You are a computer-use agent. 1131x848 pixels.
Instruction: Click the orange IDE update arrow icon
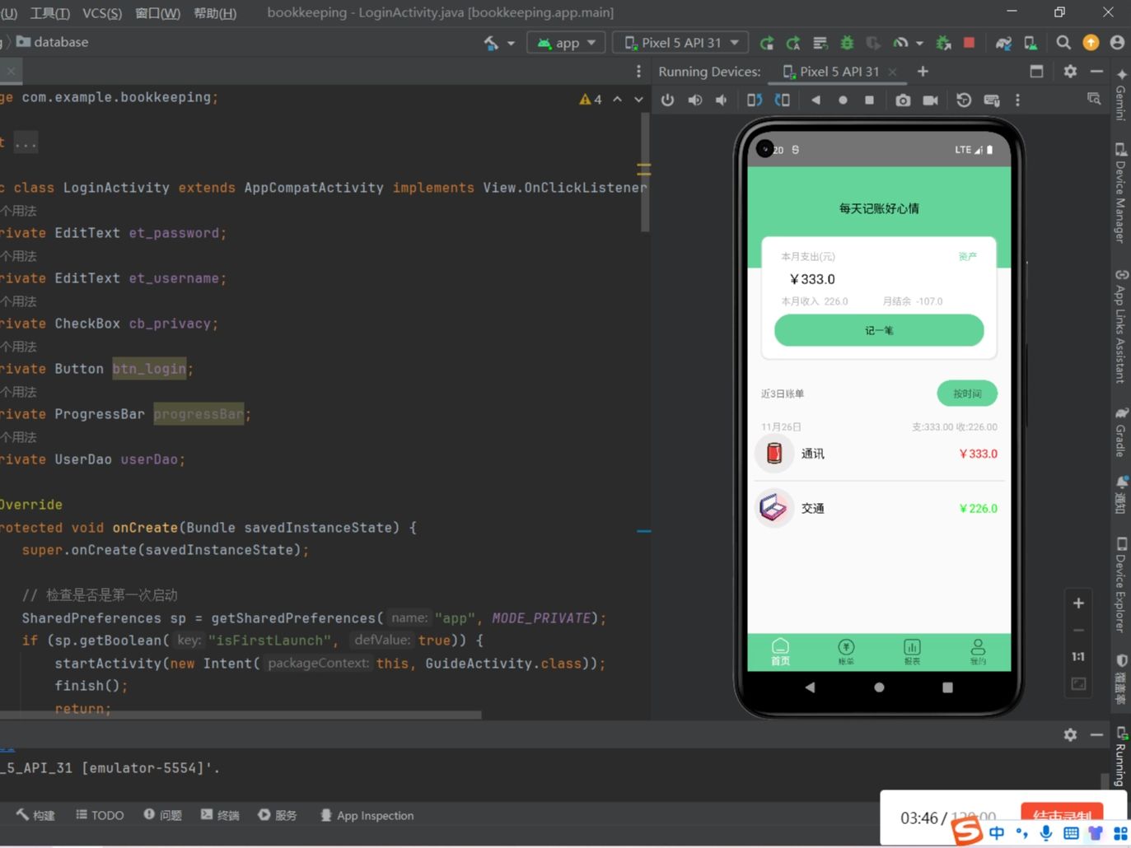[1091, 43]
